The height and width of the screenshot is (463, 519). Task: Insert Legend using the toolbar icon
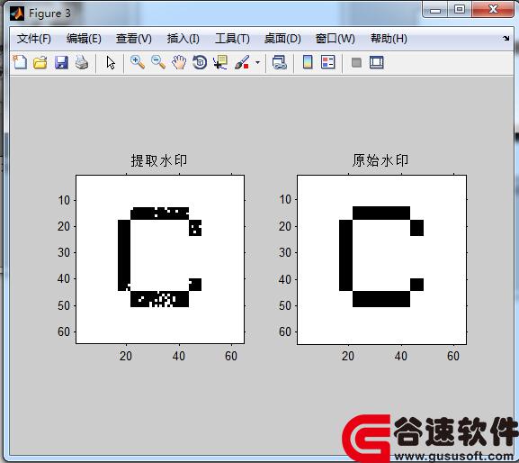pyautogui.click(x=328, y=62)
